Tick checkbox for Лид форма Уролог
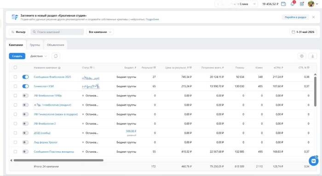The image size is (322, 176). point(15,142)
